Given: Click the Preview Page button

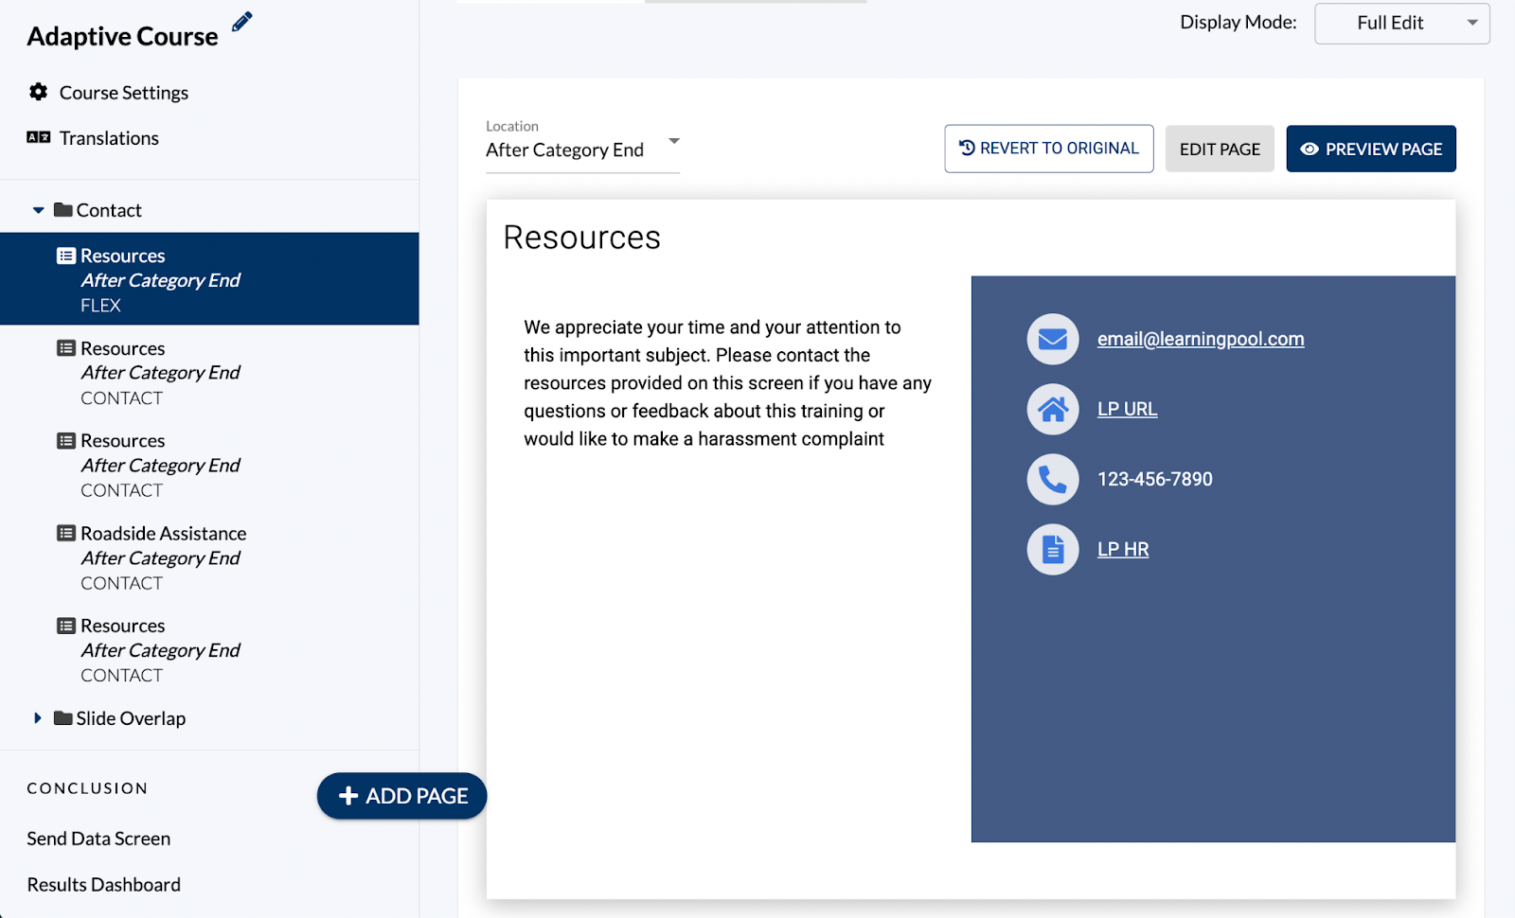Looking at the screenshot, I should coord(1371,149).
